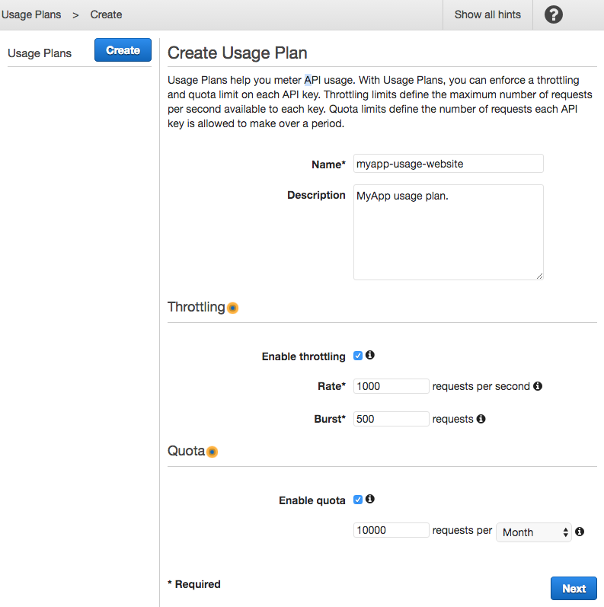Click the Next button
This screenshot has width=604, height=607.
click(x=574, y=589)
